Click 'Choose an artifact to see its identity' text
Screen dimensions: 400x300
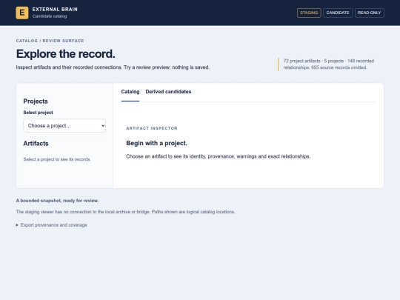218,156
